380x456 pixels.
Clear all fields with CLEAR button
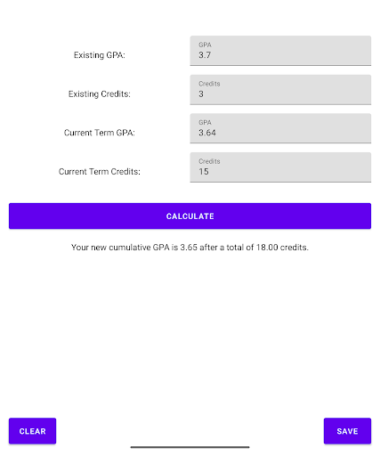tap(32, 431)
